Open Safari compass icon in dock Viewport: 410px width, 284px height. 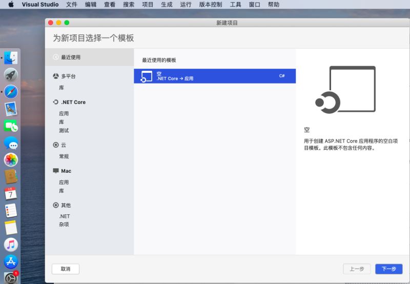click(x=11, y=92)
